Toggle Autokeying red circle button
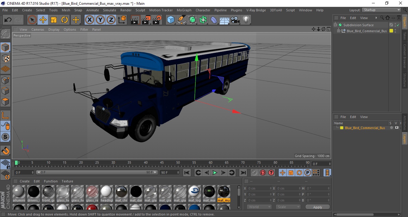This screenshot has width=408, height=217. tap(263, 173)
